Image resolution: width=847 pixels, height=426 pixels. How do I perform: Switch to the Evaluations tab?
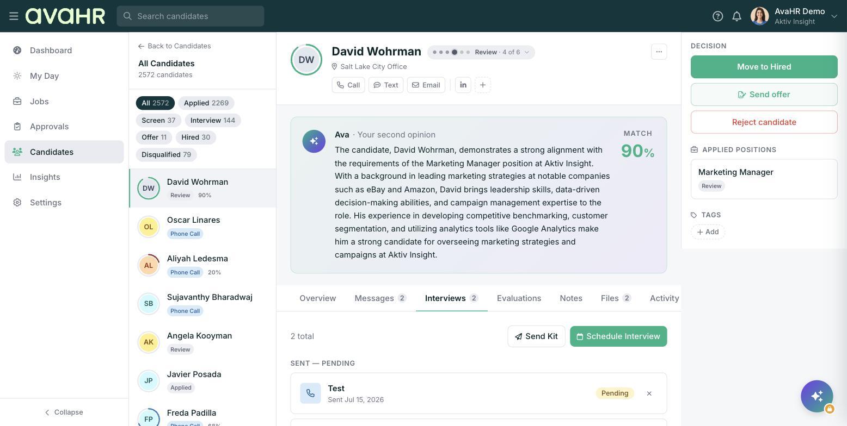point(519,298)
